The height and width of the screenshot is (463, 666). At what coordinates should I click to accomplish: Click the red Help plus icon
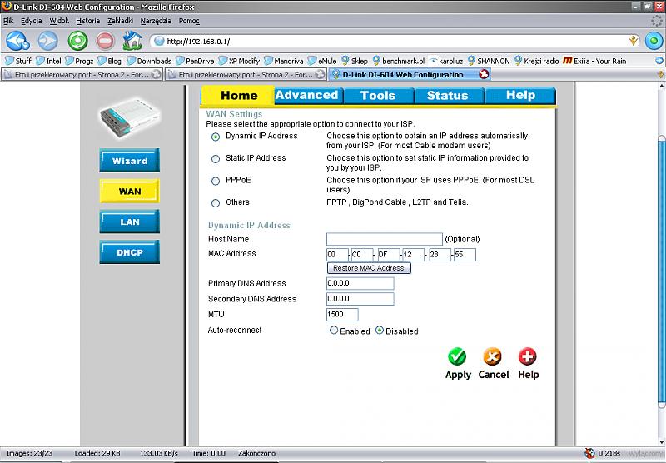click(528, 356)
